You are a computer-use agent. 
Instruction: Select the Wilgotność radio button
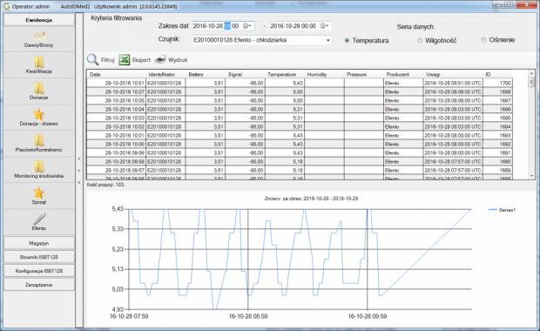(420, 41)
